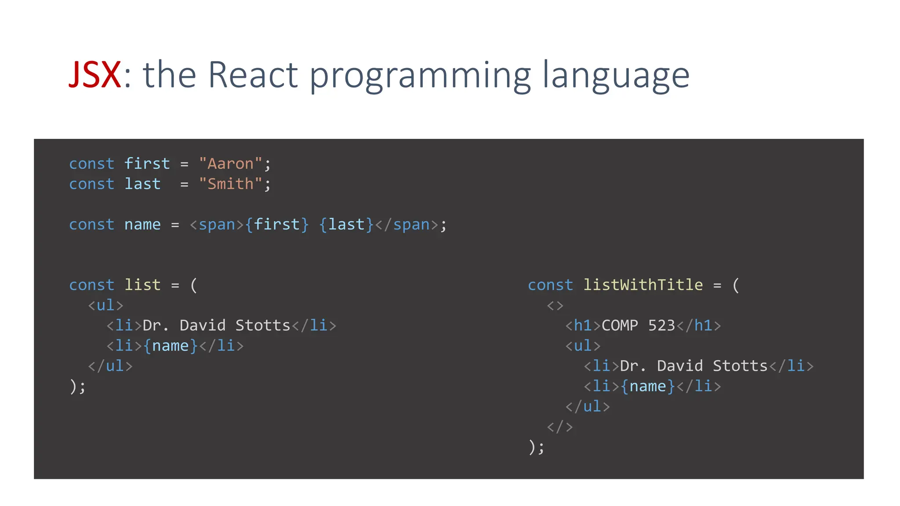Click the {first} expression inside the span
Screen dimensions: 900x506
(277, 224)
